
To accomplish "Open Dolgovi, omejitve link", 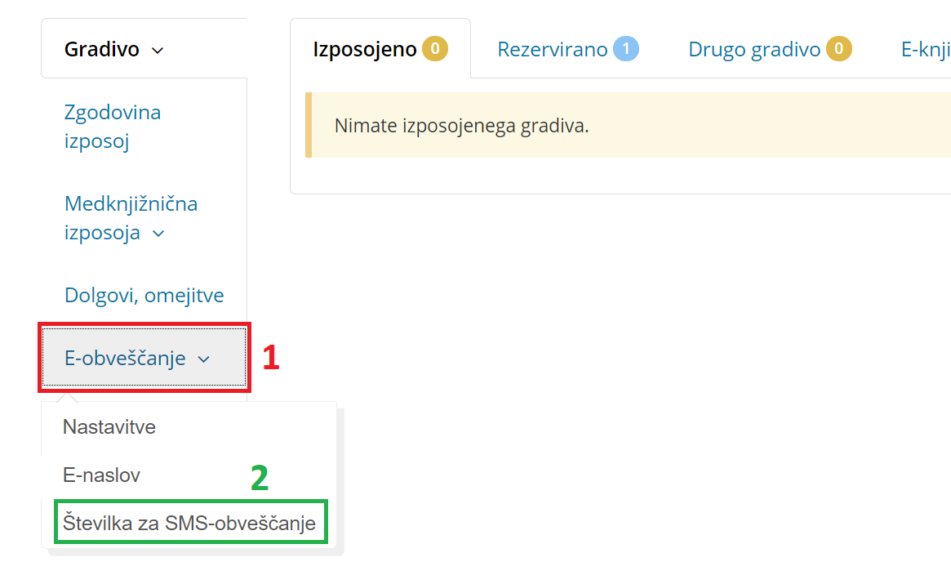I will tap(144, 295).
